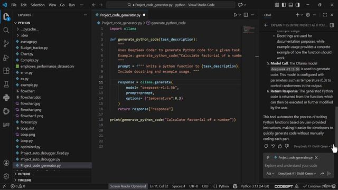Open the Search view in activity bar

point(6,30)
